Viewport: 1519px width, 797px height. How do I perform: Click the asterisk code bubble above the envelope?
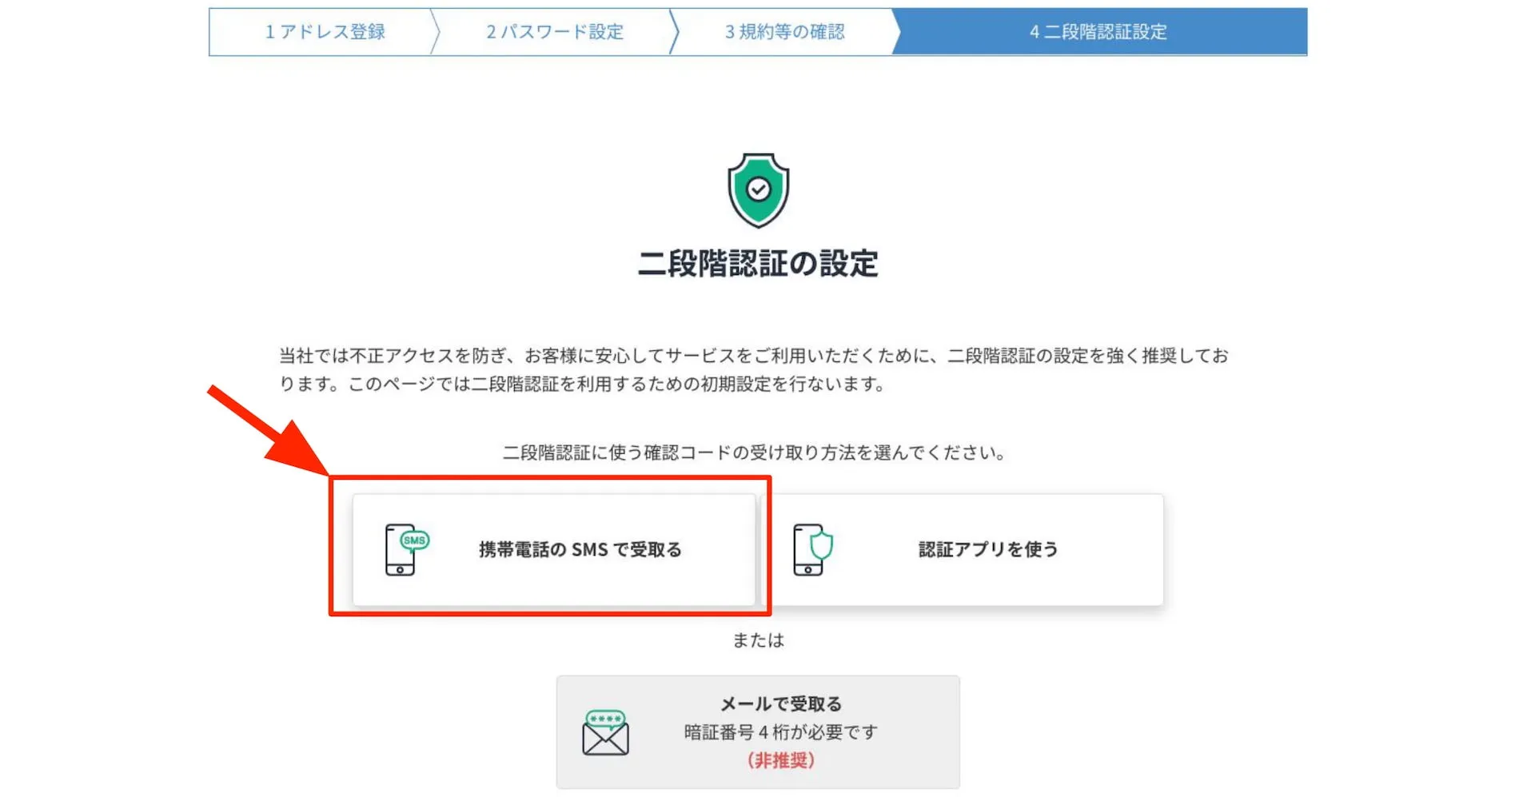click(605, 719)
